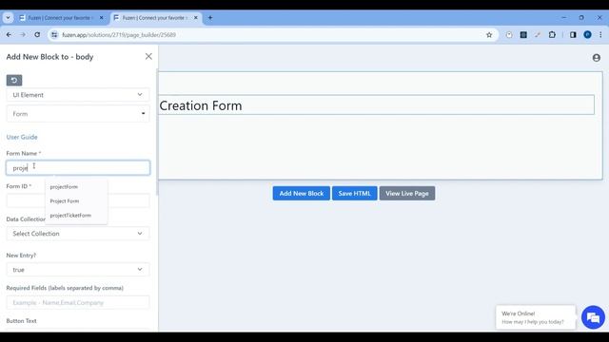The height and width of the screenshot is (342, 609).
Task: Click the browser address bar URL
Action: [119, 35]
